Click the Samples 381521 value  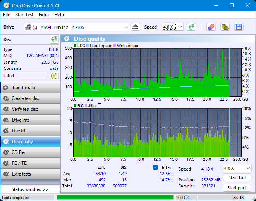click(208, 186)
